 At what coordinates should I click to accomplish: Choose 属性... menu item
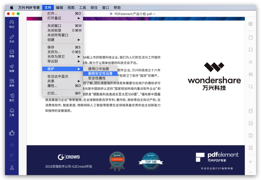click(63, 86)
